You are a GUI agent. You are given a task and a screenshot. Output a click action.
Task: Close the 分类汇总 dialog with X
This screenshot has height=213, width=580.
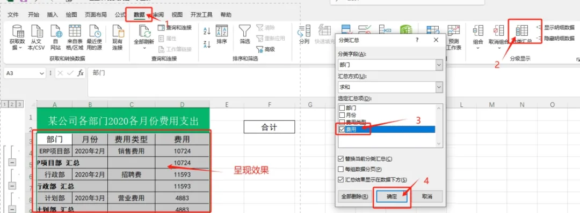coord(436,40)
